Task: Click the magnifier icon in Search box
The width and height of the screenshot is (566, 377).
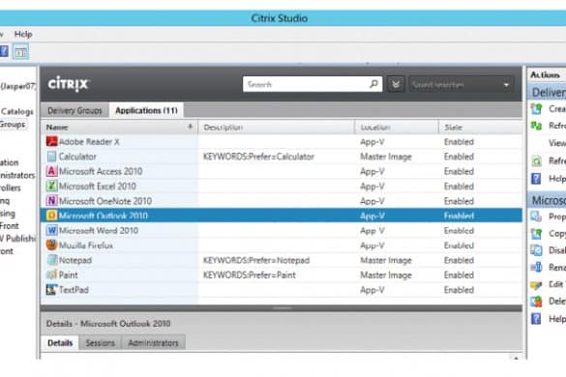Action: click(373, 84)
